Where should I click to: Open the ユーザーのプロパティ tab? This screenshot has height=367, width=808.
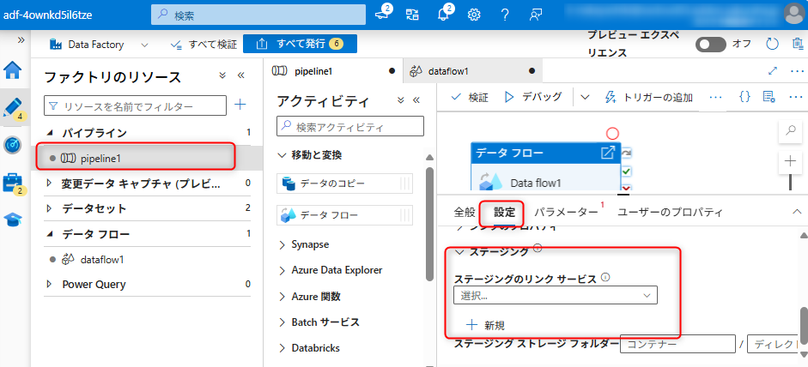[x=670, y=212]
